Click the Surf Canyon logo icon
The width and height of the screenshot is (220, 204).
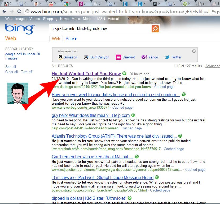point(86,57)
